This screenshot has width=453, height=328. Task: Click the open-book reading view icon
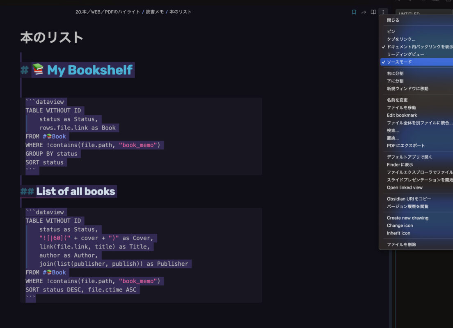tap(373, 12)
